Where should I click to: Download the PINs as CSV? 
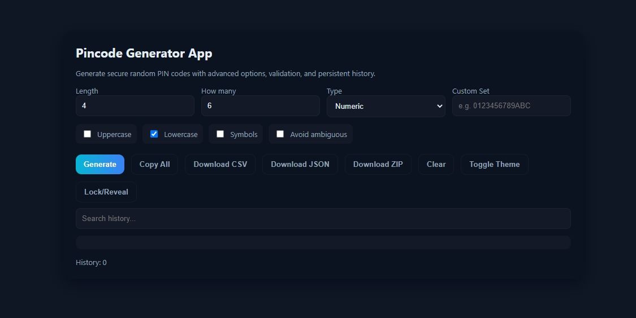(220, 164)
